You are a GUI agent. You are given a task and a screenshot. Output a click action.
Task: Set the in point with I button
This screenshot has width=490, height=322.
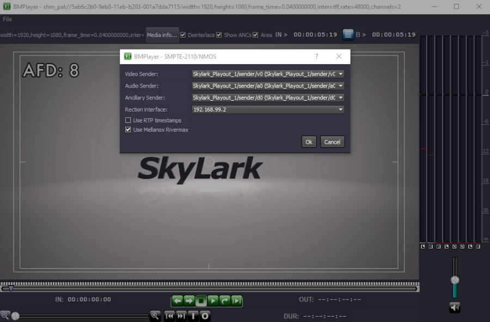coord(193,316)
